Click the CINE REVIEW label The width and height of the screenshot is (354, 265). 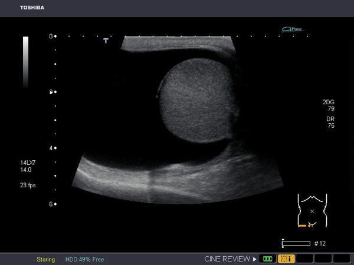tap(227, 259)
